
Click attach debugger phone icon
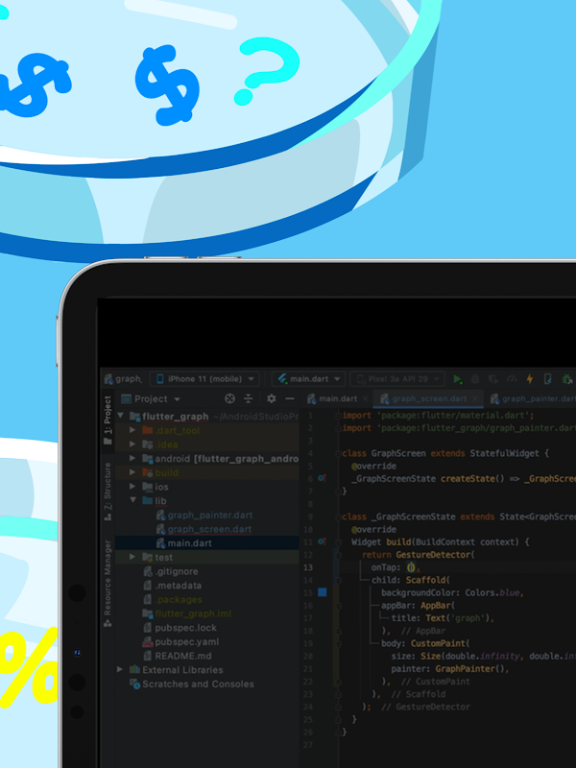coord(547,378)
